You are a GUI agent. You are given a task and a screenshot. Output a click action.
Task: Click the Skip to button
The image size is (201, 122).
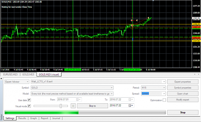92,106
